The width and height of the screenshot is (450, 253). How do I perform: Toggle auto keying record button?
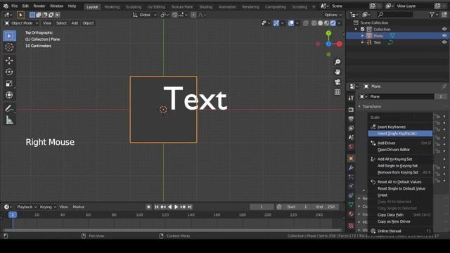click(x=148, y=207)
